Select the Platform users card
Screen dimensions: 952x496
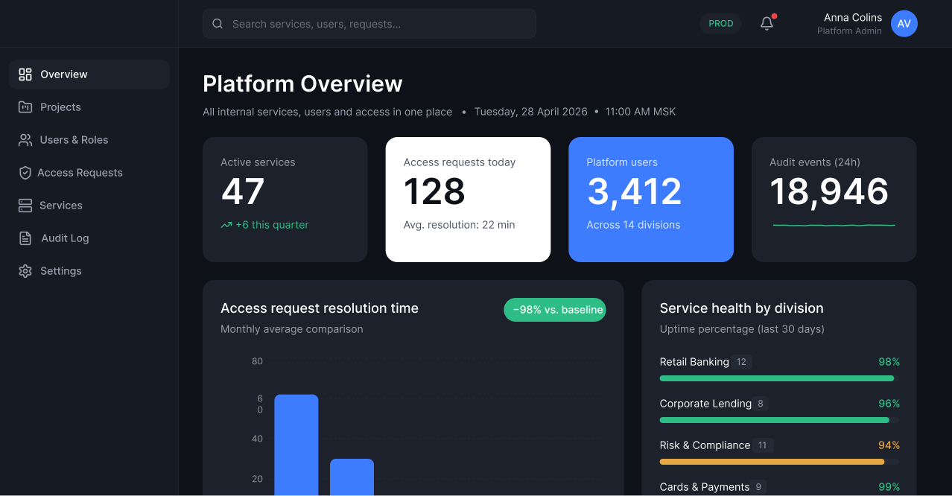tap(651, 200)
